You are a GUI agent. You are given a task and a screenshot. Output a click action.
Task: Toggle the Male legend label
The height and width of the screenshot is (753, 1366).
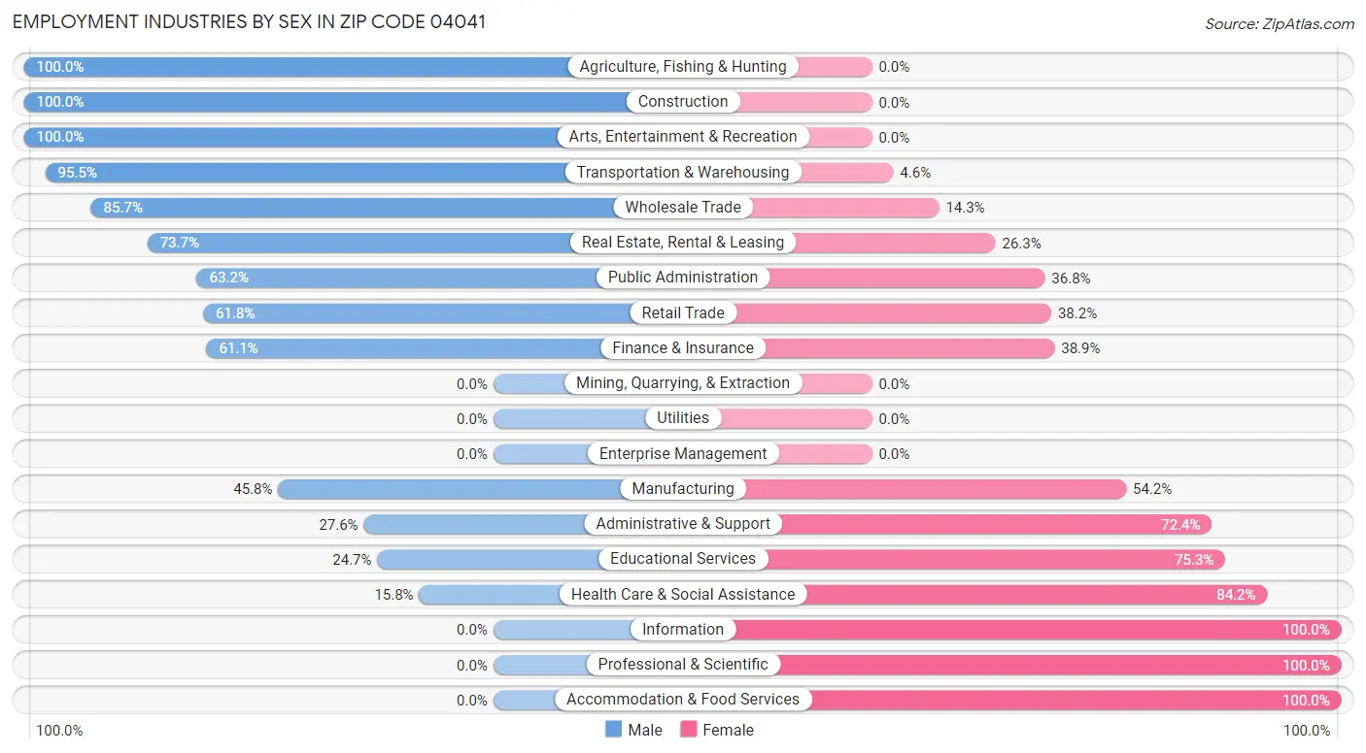645,730
